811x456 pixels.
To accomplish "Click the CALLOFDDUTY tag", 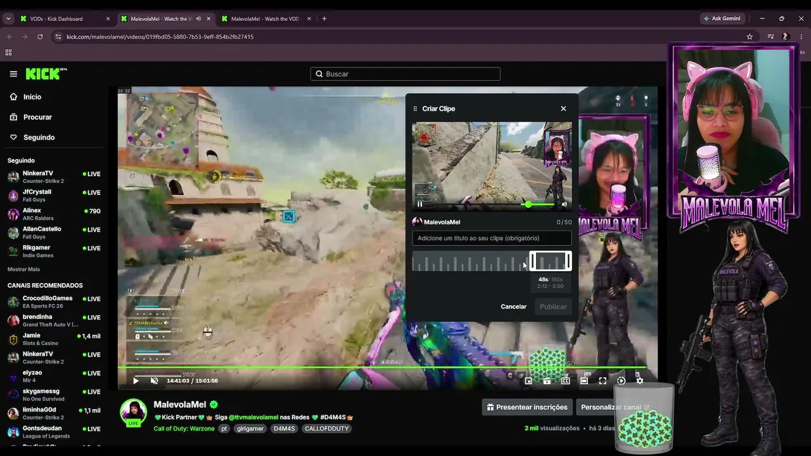I will tap(326, 429).
